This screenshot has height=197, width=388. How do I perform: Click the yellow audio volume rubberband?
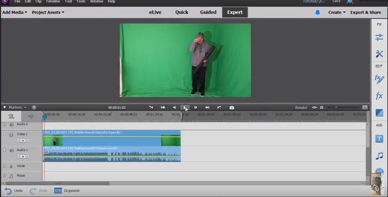[x=112, y=156]
